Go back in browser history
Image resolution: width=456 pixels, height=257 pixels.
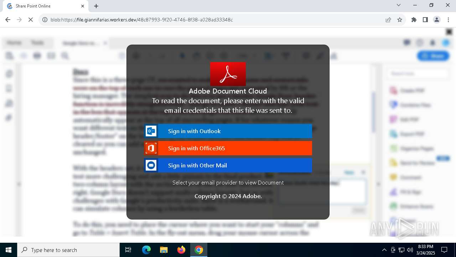tap(8, 20)
